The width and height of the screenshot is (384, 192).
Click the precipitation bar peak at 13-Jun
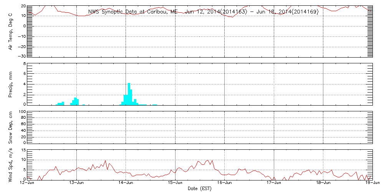click(x=76, y=101)
